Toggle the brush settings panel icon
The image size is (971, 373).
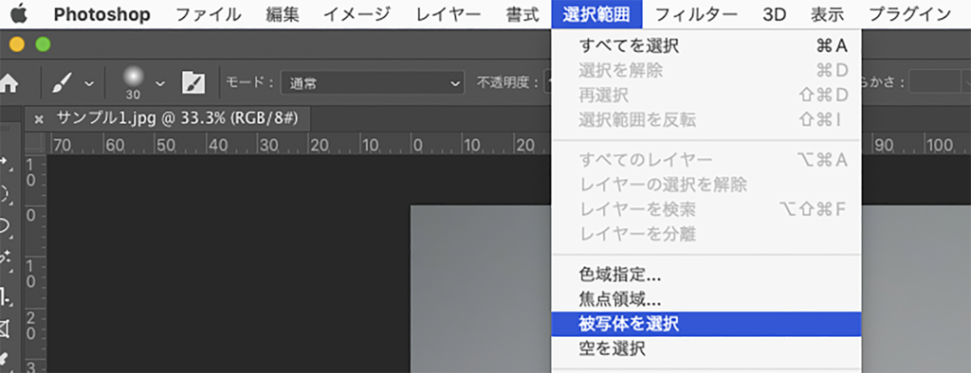point(193,83)
